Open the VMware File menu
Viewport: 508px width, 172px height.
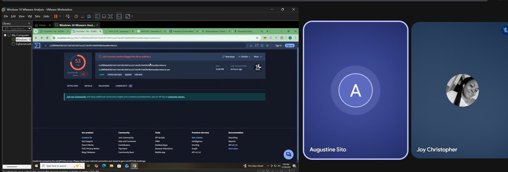6,16
